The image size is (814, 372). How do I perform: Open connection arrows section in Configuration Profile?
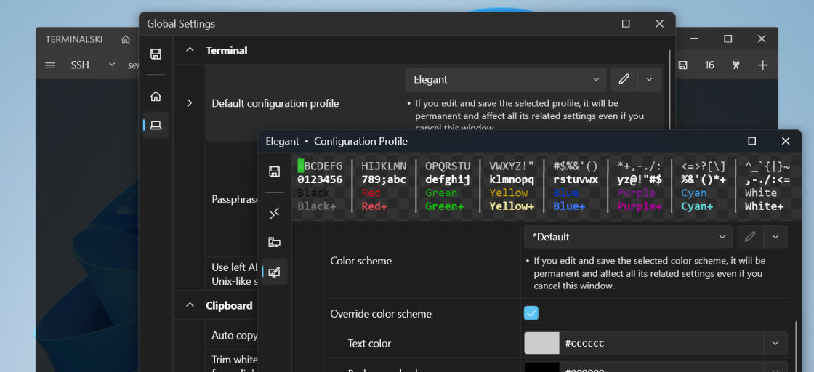(x=275, y=213)
